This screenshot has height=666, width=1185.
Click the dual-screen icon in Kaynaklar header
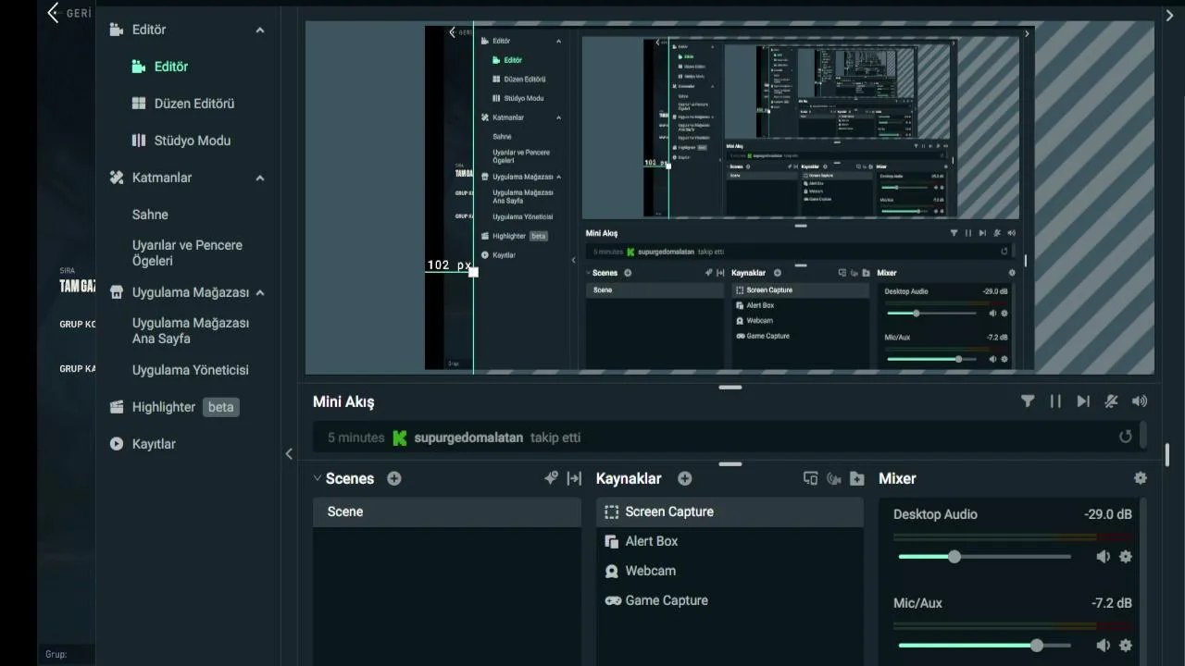point(810,478)
